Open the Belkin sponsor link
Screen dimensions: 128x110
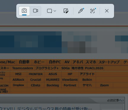[x=87, y=80]
